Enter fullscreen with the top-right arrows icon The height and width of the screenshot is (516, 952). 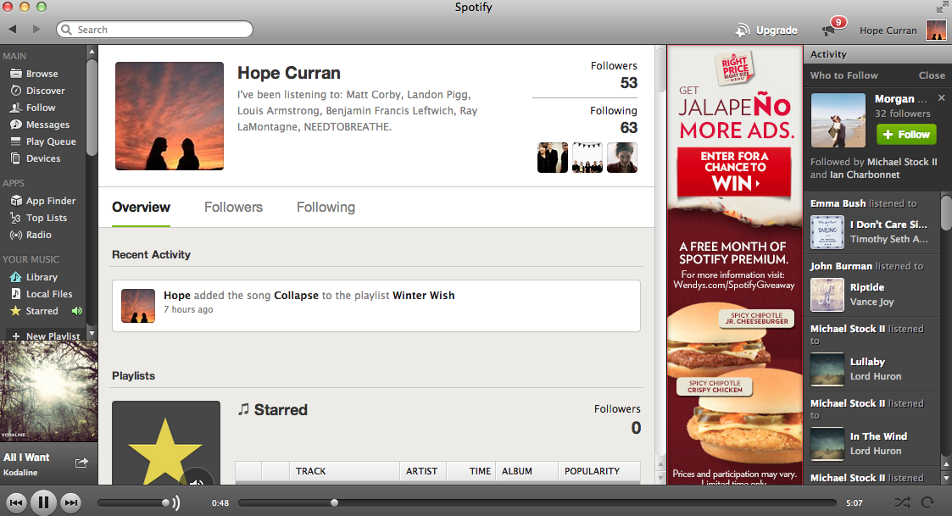tap(942, 8)
